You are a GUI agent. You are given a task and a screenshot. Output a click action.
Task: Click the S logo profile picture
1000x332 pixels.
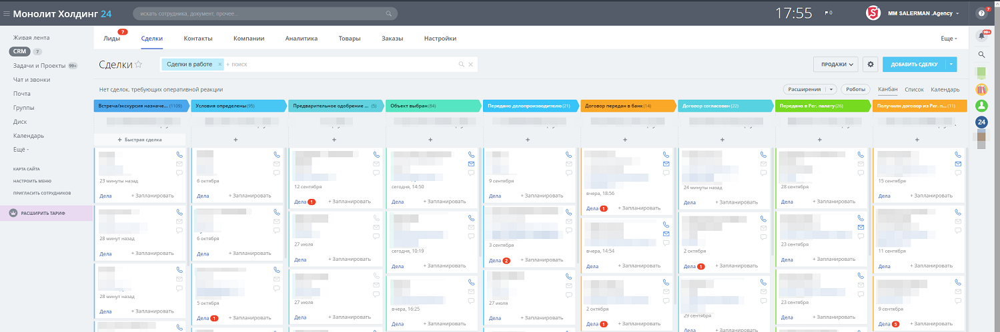(x=873, y=13)
